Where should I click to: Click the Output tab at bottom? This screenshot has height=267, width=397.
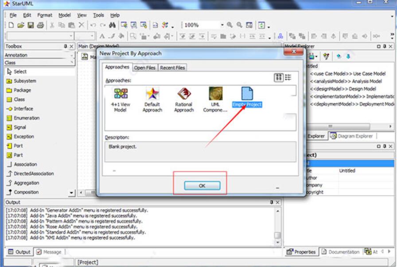tap(19, 252)
